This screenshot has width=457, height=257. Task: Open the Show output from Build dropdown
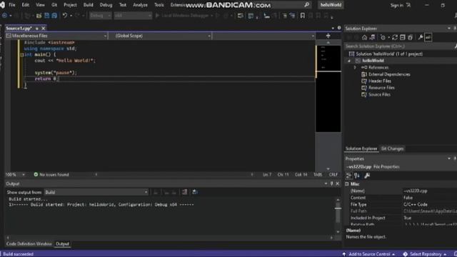(x=96, y=192)
